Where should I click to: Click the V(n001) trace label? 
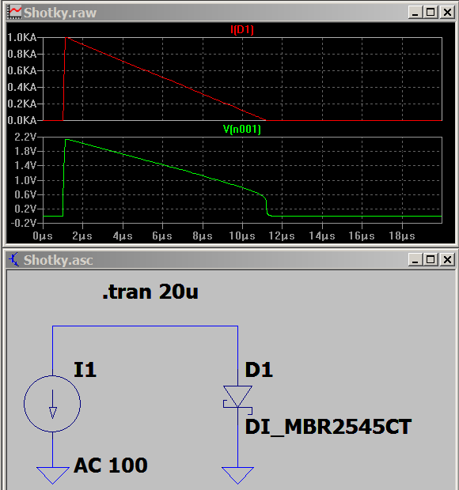pyautogui.click(x=242, y=129)
